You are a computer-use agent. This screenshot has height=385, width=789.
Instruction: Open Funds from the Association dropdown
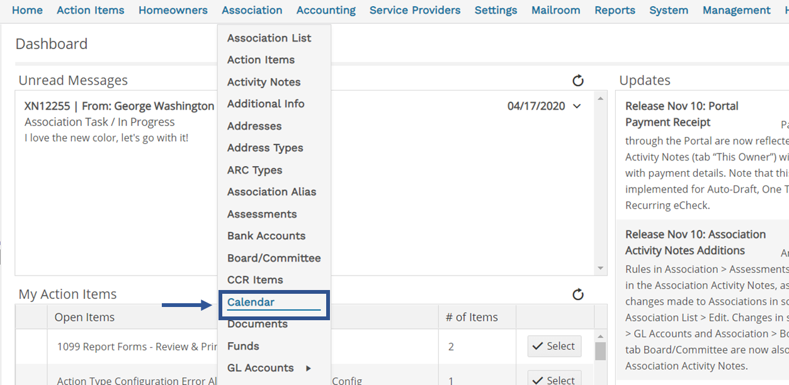(243, 345)
